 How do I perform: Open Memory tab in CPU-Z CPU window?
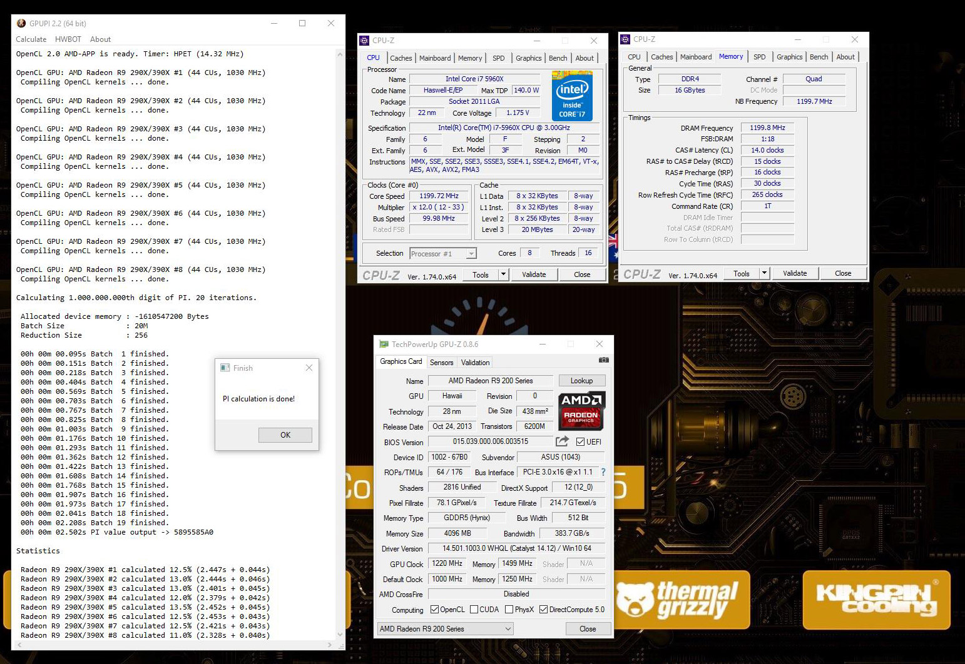point(470,58)
